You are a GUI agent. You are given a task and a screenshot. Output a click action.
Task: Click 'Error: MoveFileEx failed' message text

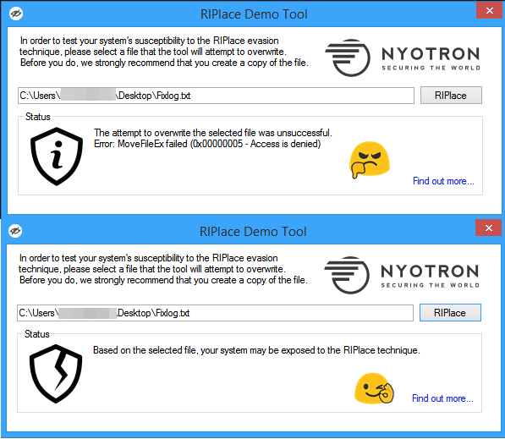click(x=207, y=144)
